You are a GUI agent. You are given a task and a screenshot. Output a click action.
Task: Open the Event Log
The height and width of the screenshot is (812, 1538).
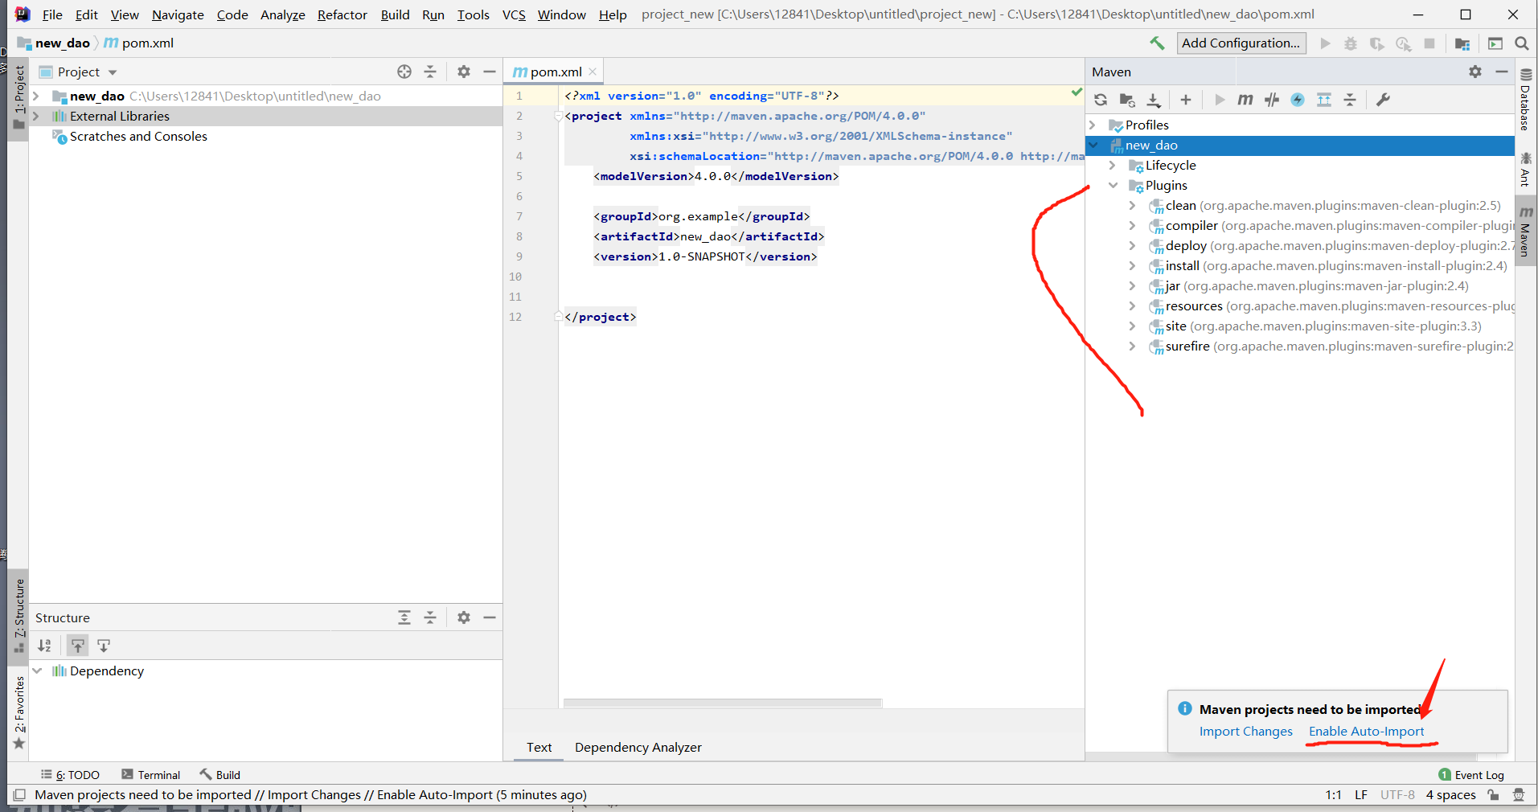tap(1471, 775)
